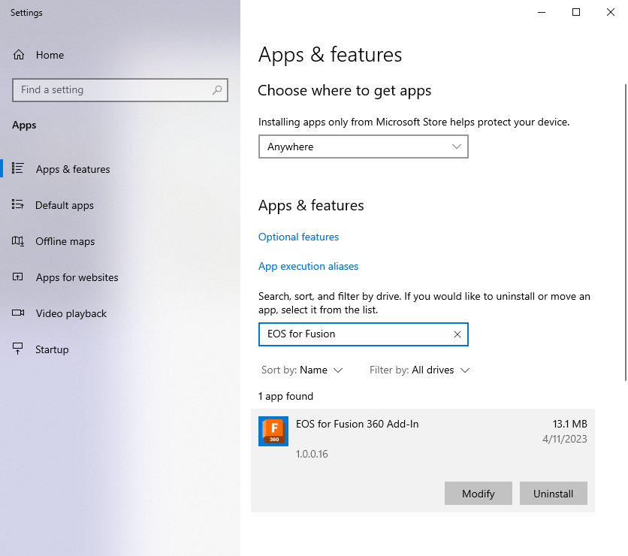Click the Apps for websites icon
Screen dimensions: 628x556
pos(19,277)
